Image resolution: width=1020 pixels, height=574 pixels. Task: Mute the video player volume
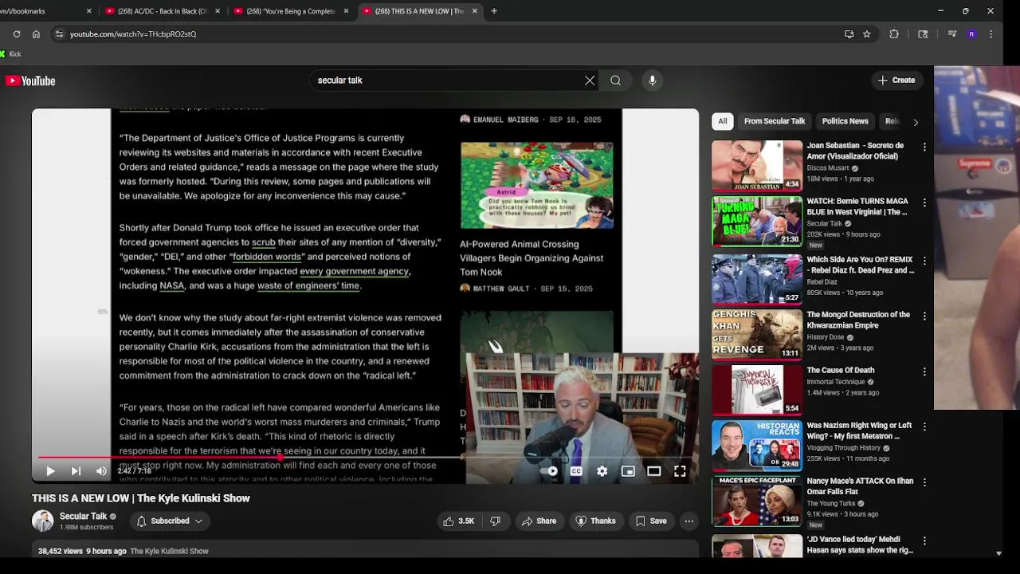point(101,471)
